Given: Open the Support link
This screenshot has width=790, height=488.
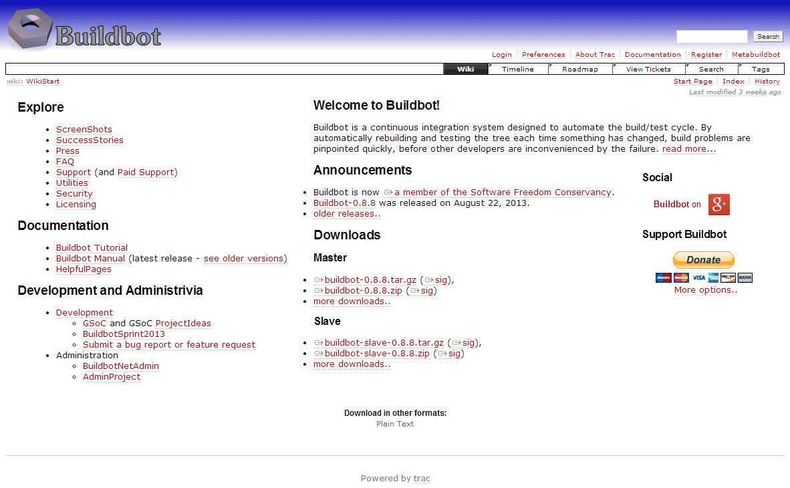Looking at the screenshot, I should 74,172.
